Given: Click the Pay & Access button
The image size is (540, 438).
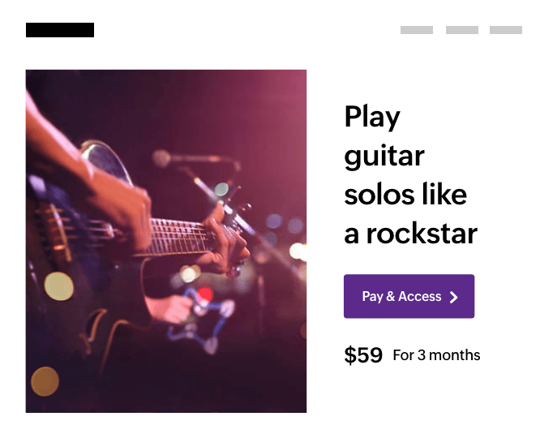Looking at the screenshot, I should tap(408, 296).
